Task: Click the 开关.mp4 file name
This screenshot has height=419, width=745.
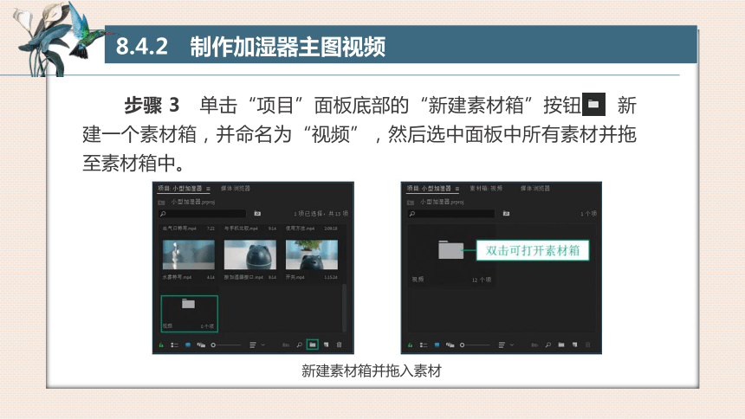Action: pos(295,277)
